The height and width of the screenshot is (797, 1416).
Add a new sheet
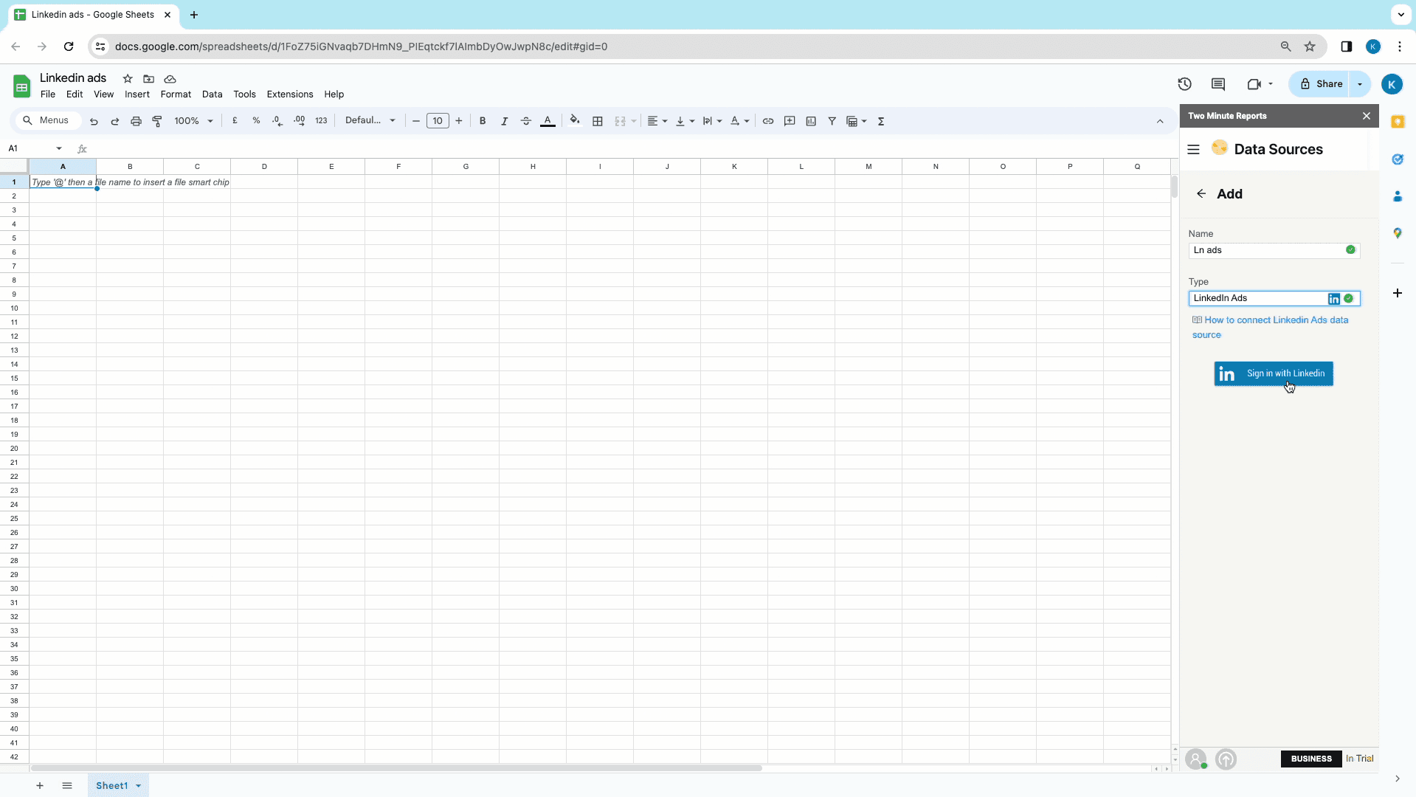[40, 786]
